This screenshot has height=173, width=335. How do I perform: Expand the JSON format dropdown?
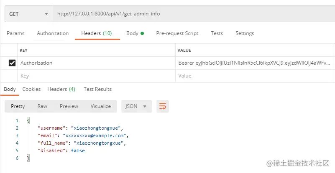pos(136,106)
